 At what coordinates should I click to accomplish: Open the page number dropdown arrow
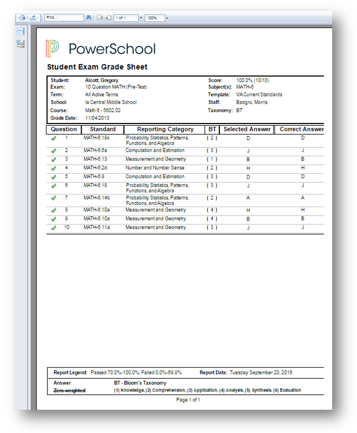[141, 18]
